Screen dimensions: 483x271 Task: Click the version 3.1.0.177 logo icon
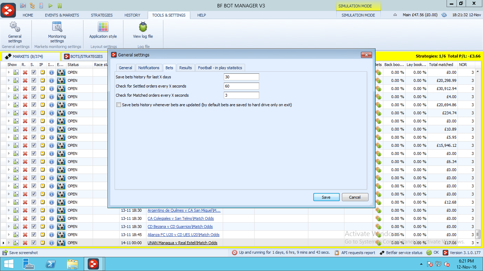[446, 253]
